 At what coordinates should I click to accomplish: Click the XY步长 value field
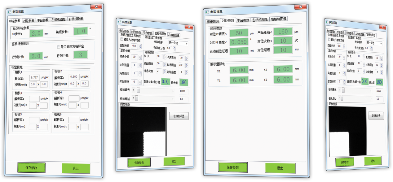pyautogui.click(x=36, y=33)
